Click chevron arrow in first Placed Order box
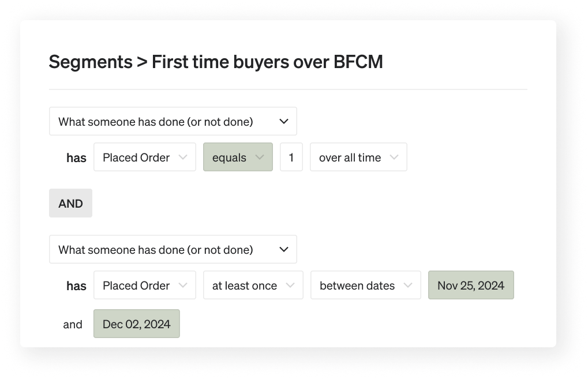Image resolution: width=588 pixels, height=379 pixels. click(x=183, y=157)
